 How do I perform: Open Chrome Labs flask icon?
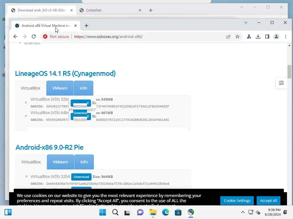(x=249, y=37)
